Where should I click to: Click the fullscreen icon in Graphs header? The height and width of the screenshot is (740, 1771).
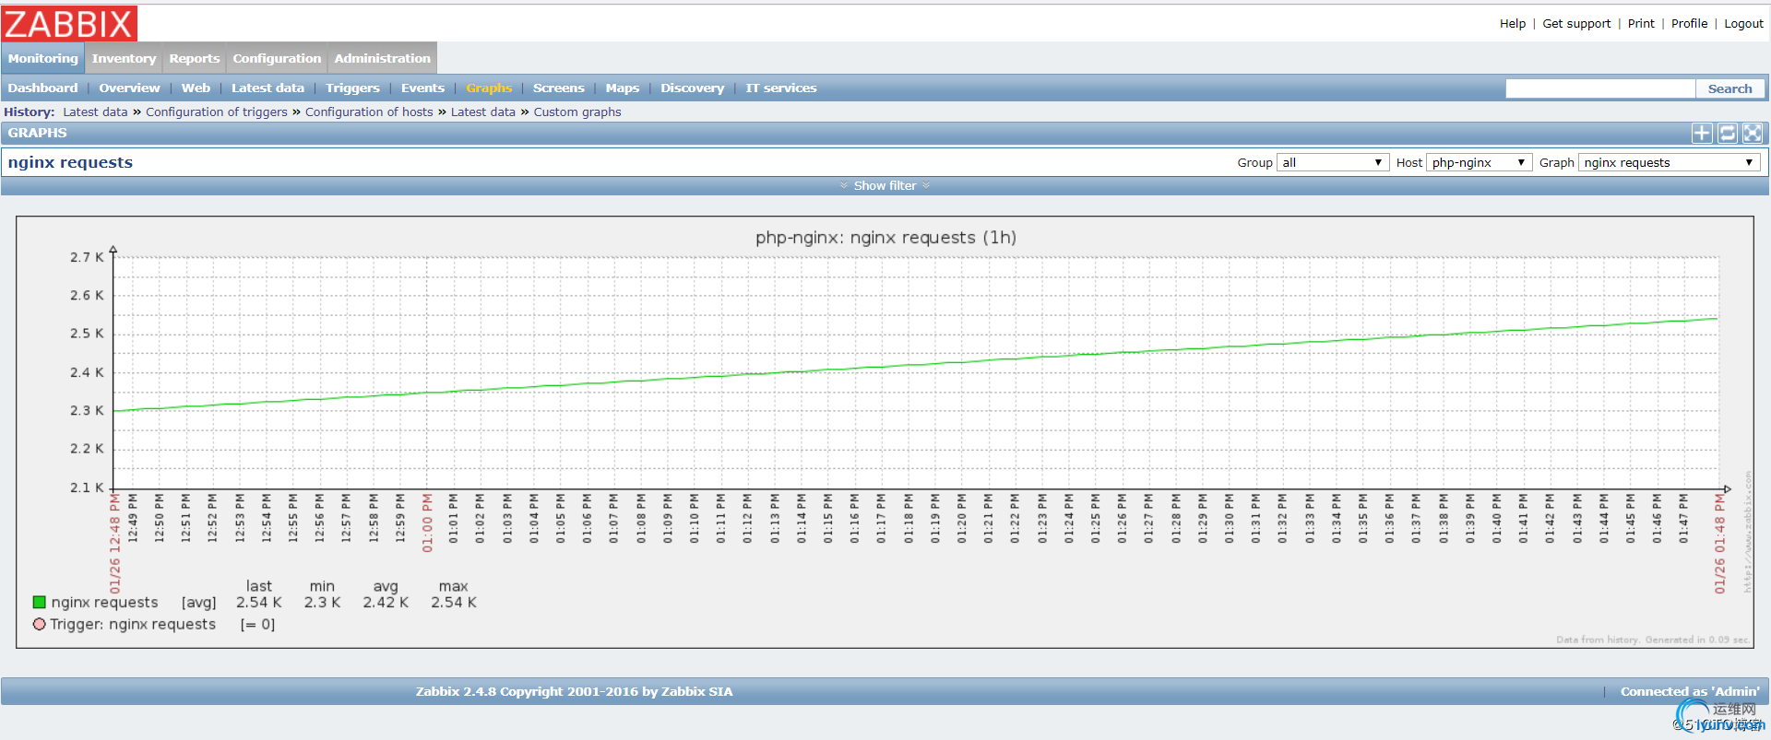pyautogui.click(x=1753, y=134)
